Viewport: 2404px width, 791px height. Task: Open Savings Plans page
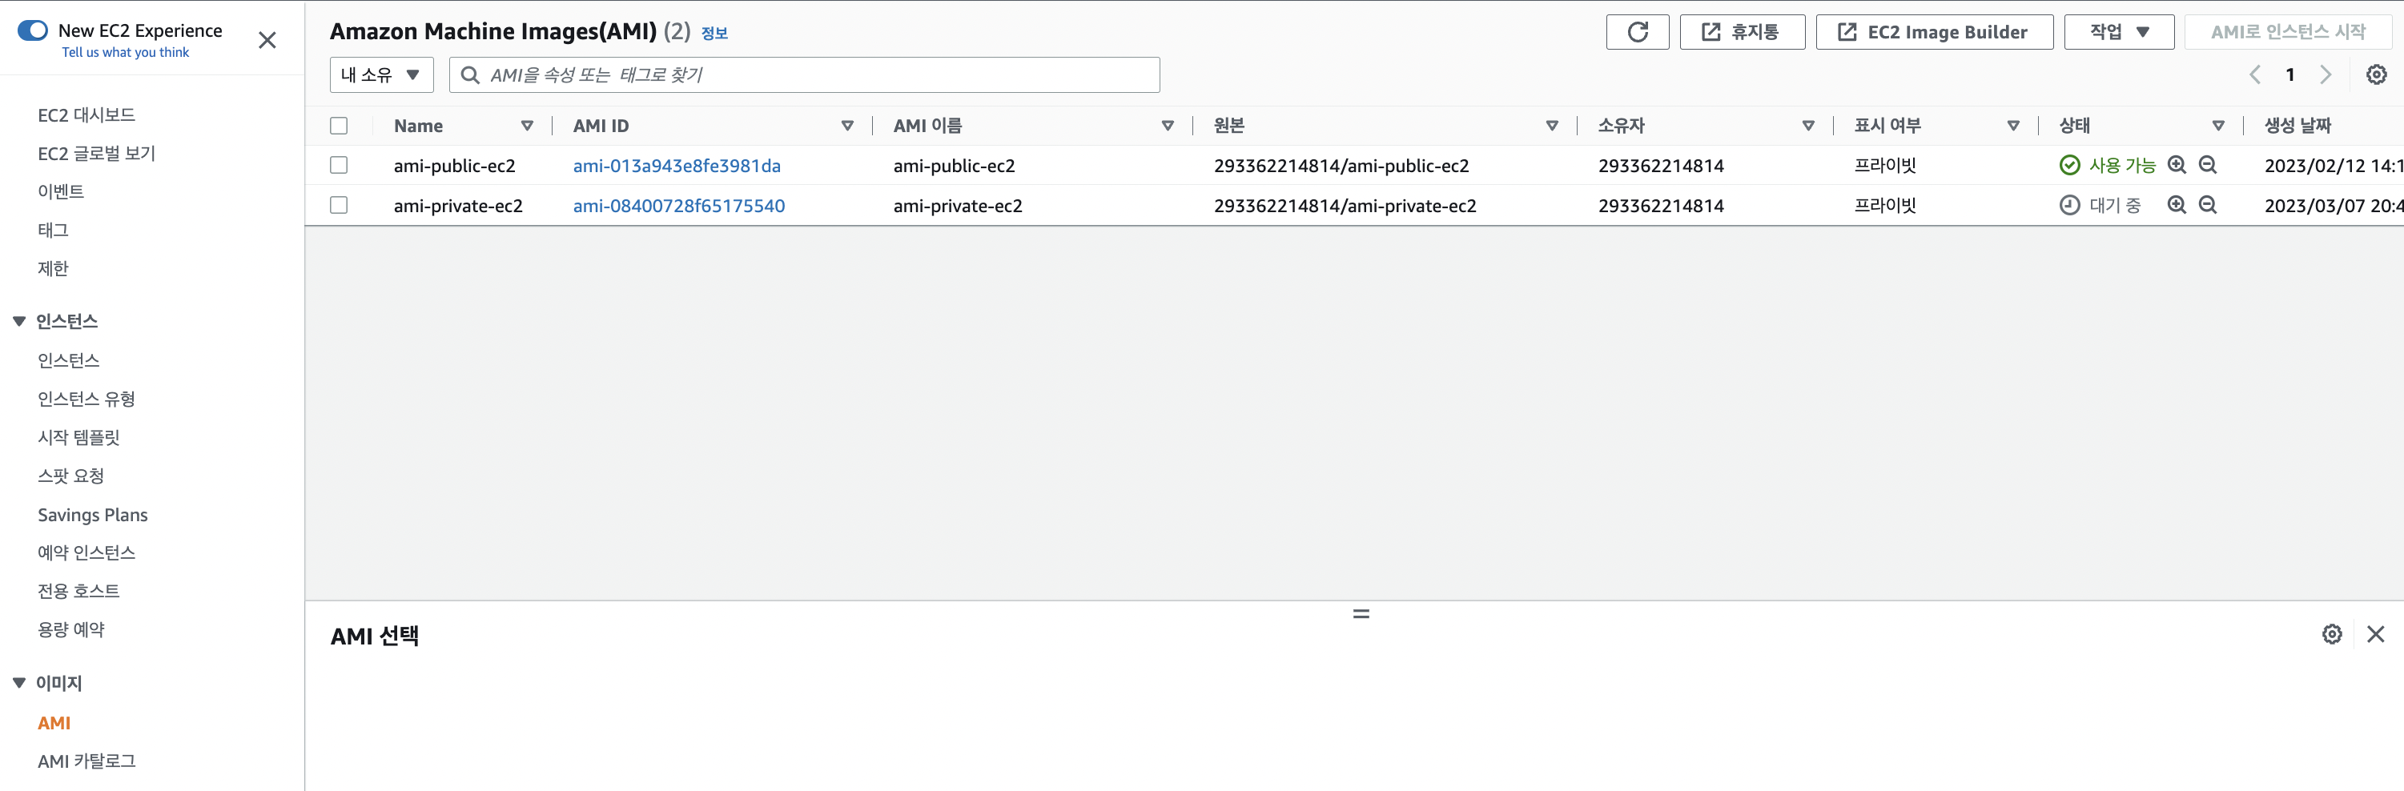click(x=92, y=515)
